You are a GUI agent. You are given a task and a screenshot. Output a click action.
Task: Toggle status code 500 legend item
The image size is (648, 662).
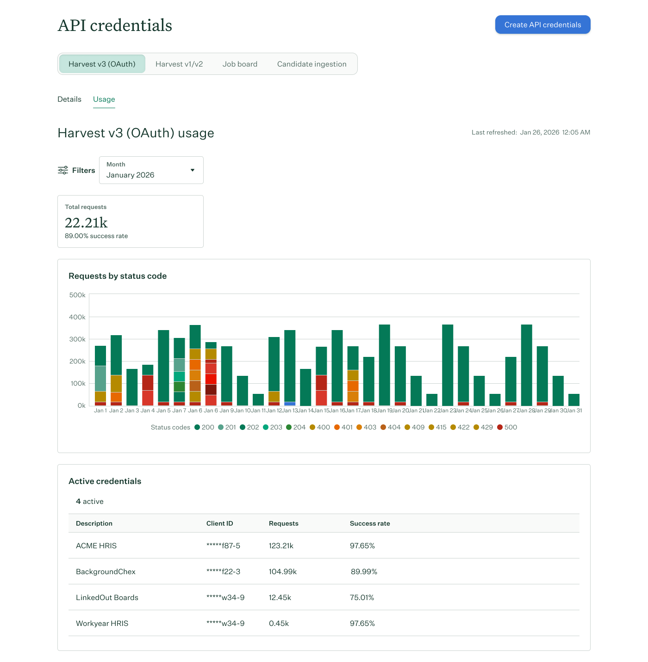(x=507, y=427)
